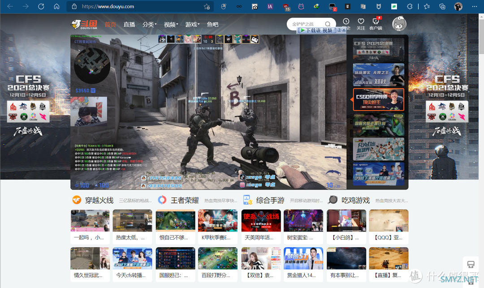484x288 pixels.
Task: Open the 吃鸡游戏 section heading
Action: [355, 200]
